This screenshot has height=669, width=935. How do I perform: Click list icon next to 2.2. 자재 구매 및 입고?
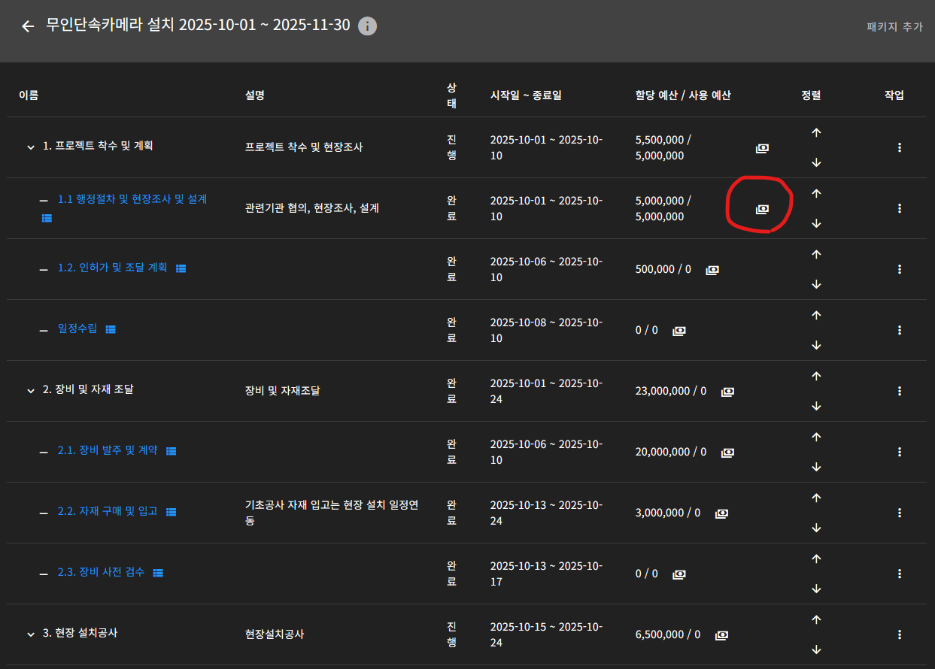point(171,512)
